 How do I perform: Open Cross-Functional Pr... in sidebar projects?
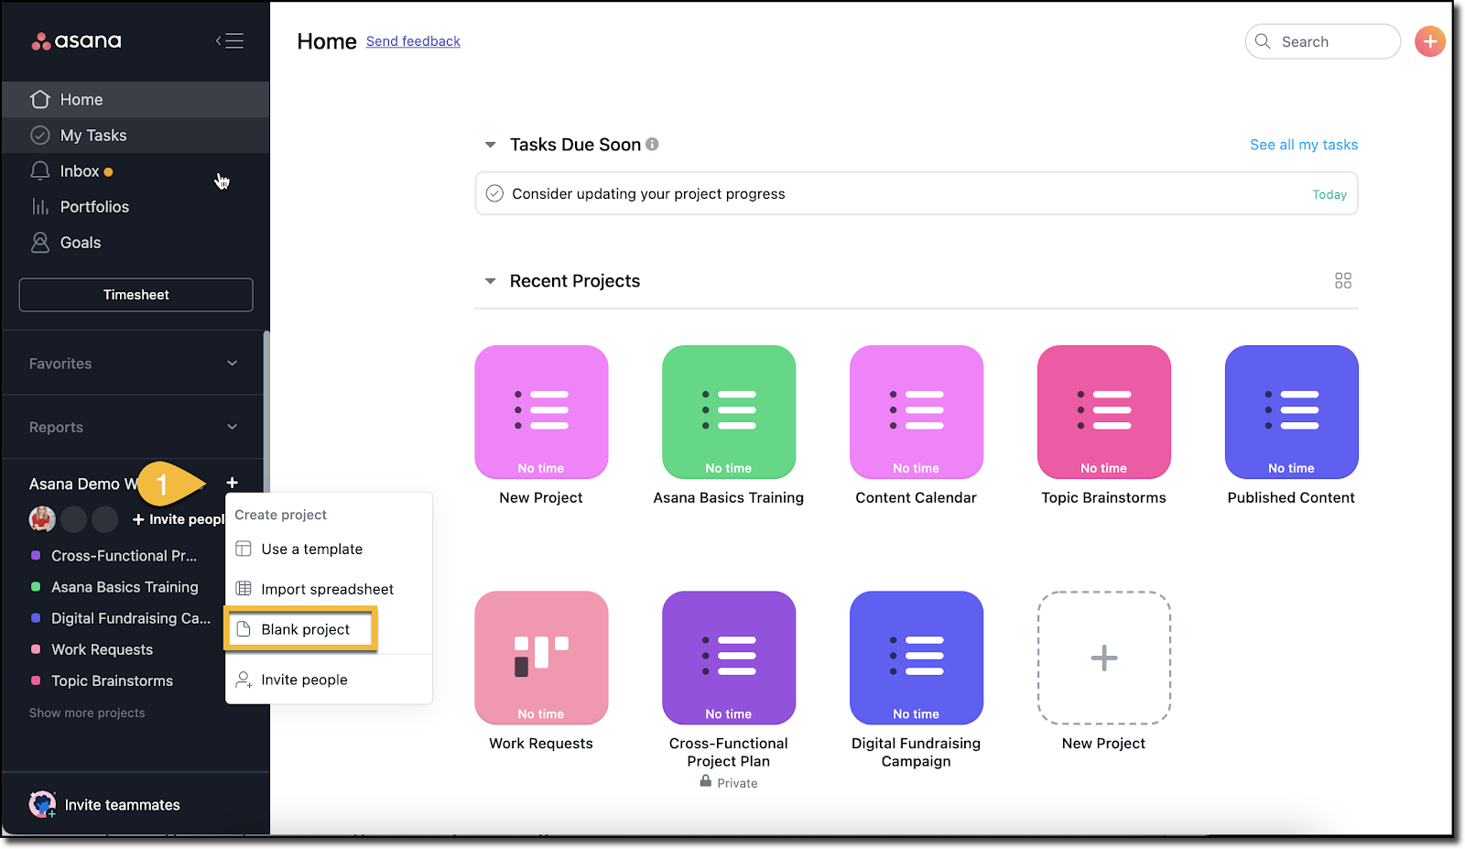click(124, 556)
